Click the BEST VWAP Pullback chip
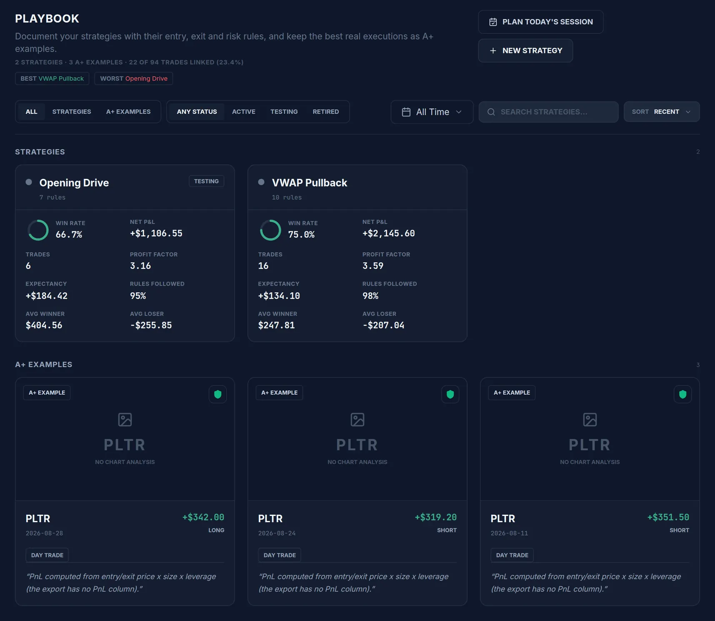This screenshot has width=715, height=621. pyautogui.click(x=52, y=79)
